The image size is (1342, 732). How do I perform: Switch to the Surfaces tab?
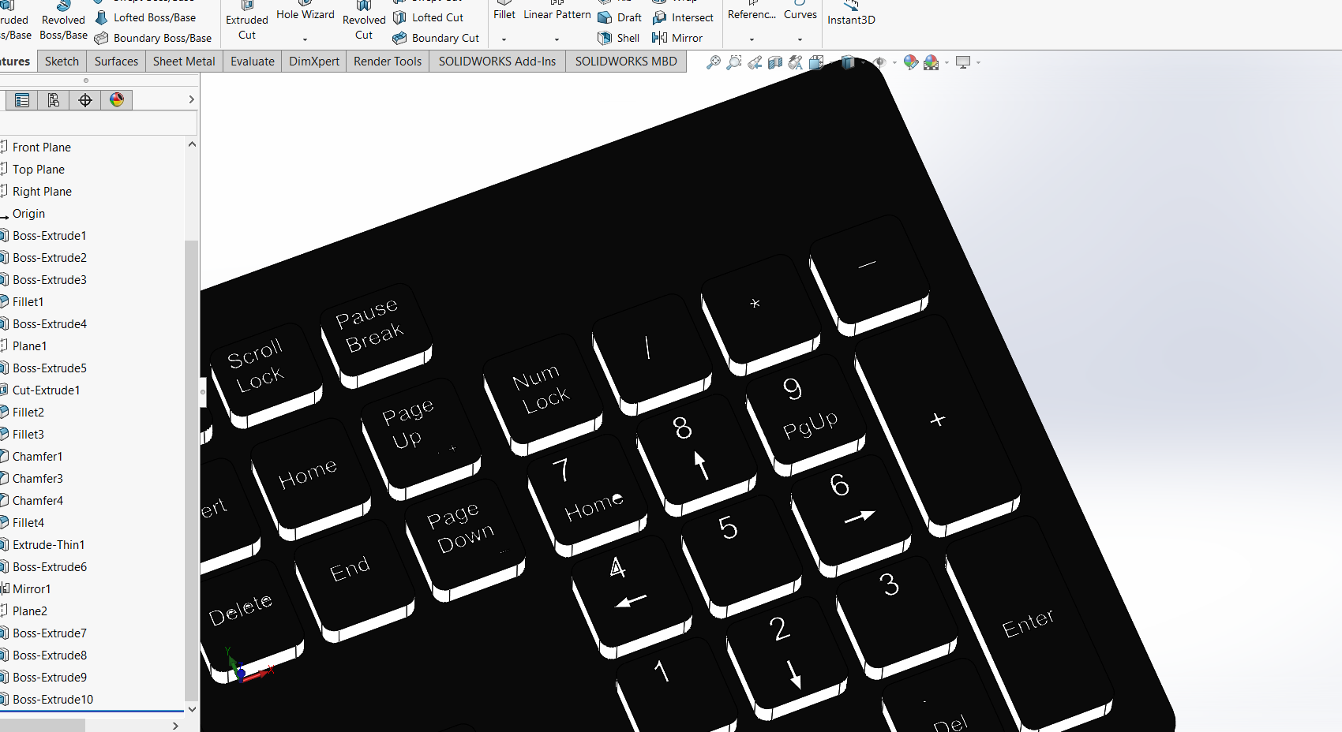click(x=116, y=62)
